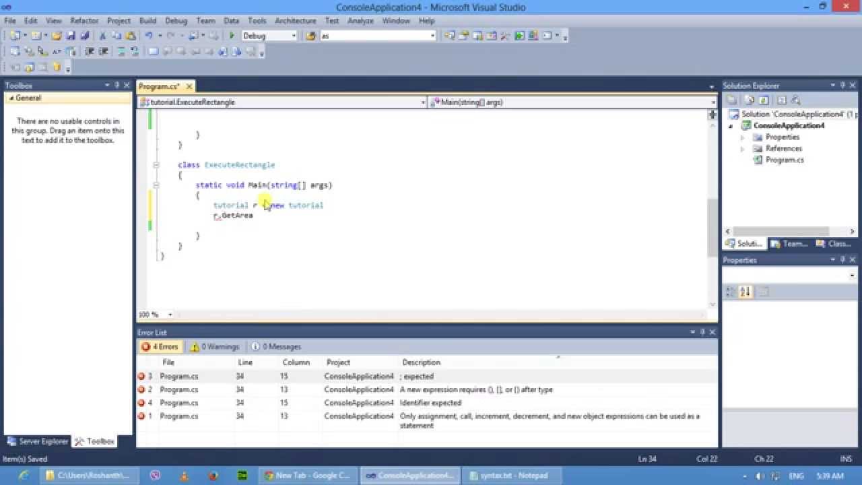Click Refresh icon in Solution Explorer
This screenshot has width=862, height=485.
[x=764, y=100]
